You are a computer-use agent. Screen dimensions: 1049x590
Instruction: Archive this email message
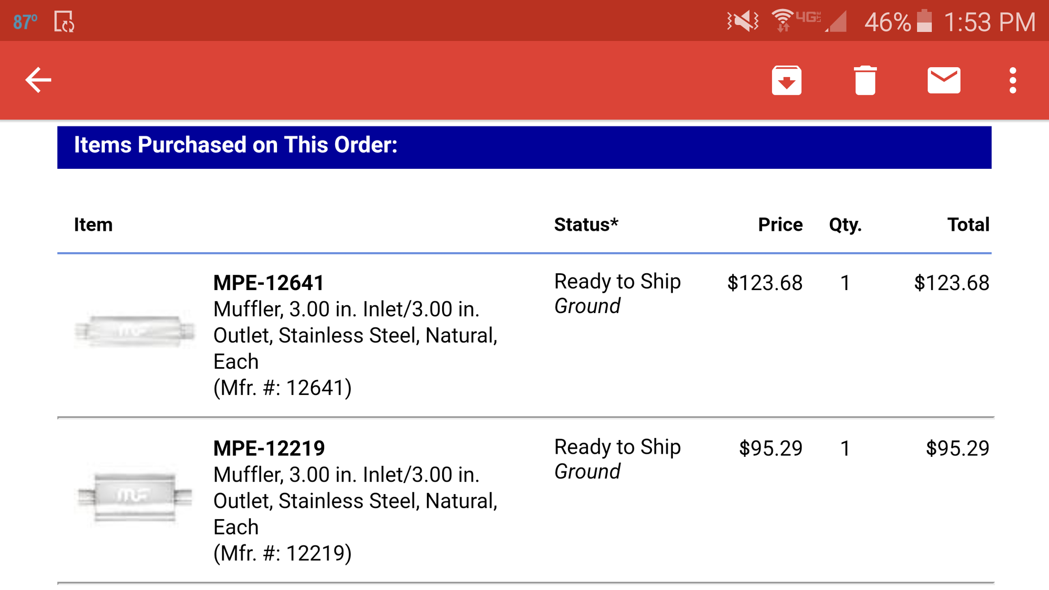pyautogui.click(x=786, y=80)
